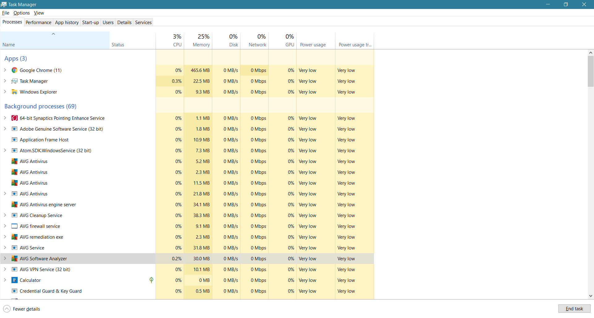Open the Start-up tab
This screenshot has height=318, width=594.
point(90,23)
